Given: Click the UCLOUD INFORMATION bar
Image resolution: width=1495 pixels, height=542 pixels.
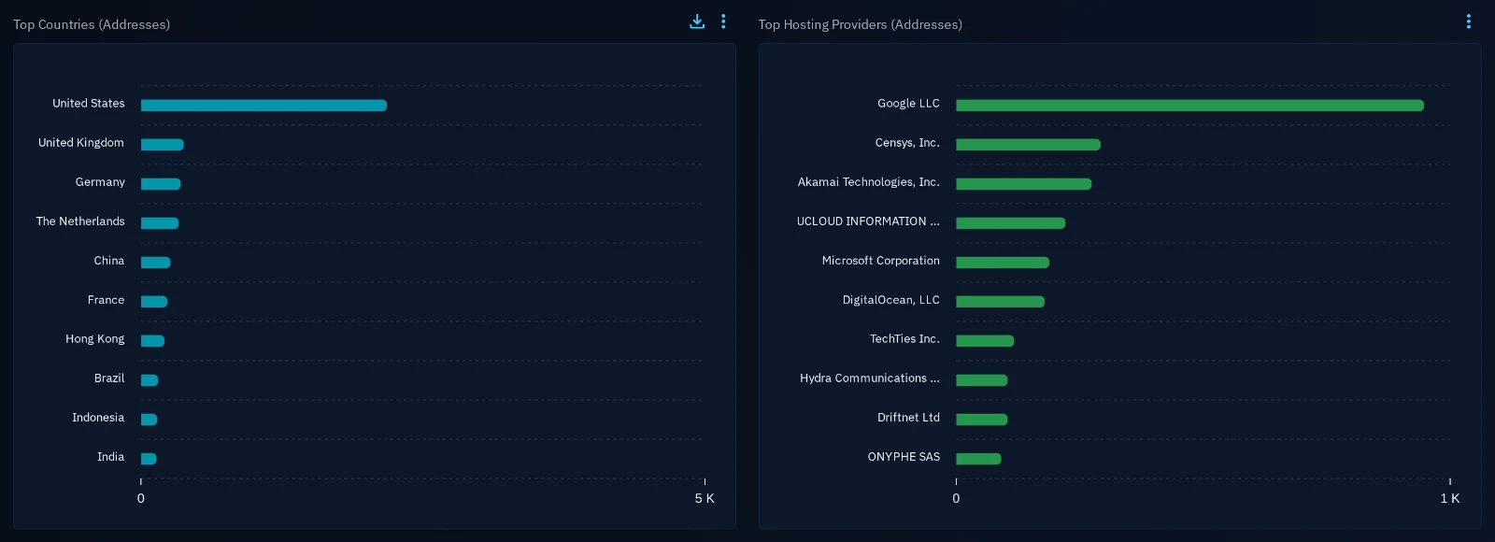Looking at the screenshot, I should [x=1010, y=223].
